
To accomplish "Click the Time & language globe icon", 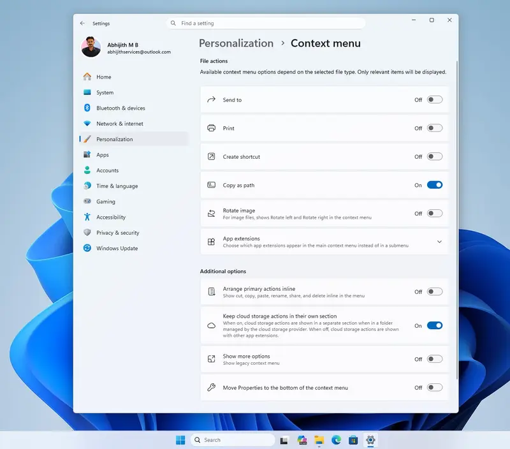I will (87, 186).
